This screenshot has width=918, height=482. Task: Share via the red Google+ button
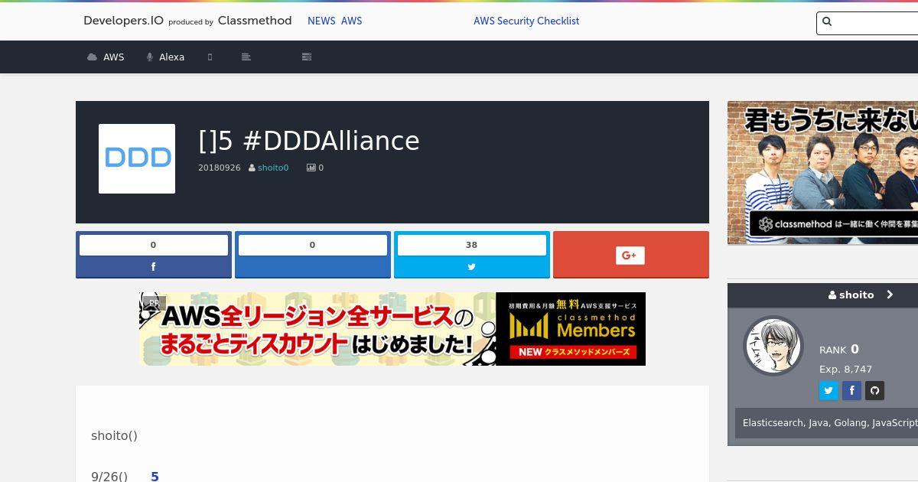tap(631, 255)
